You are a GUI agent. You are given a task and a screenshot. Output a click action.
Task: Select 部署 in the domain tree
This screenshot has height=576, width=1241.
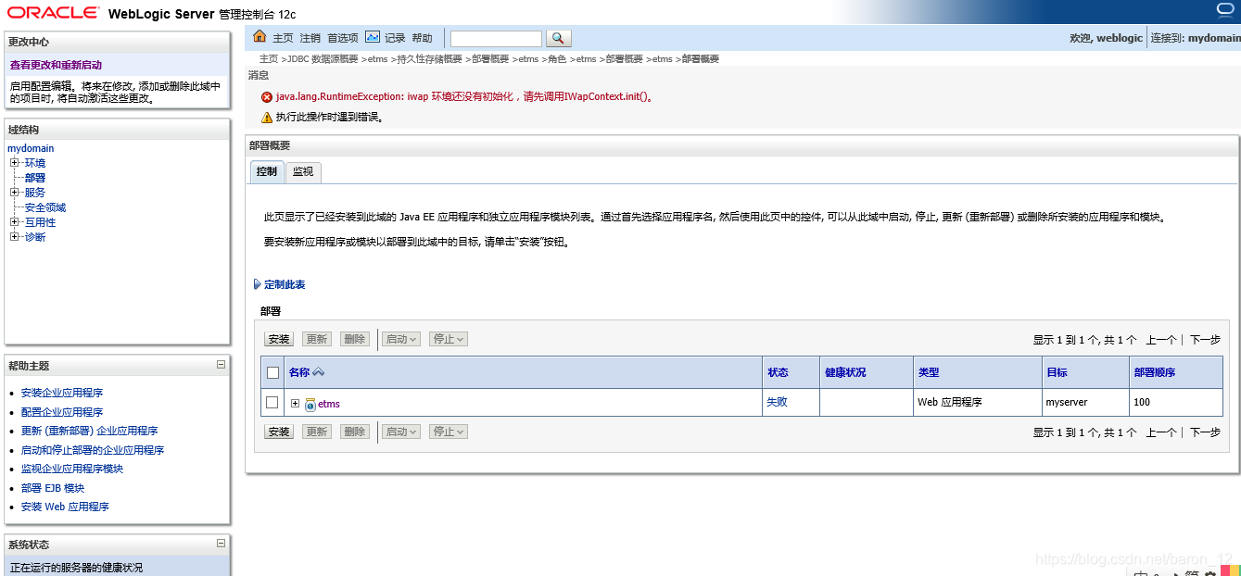pos(35,178)
